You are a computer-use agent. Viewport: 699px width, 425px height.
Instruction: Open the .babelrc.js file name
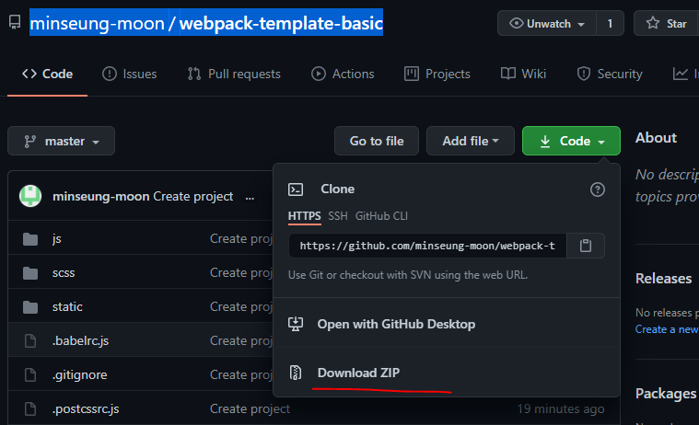80,340
